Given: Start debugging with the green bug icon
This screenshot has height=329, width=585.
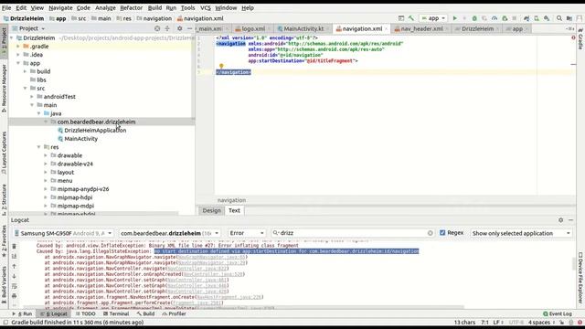Looking at the screenshot, I should 474,18.
